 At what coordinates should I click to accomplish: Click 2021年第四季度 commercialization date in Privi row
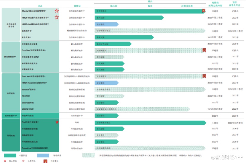tap(235, 123)
